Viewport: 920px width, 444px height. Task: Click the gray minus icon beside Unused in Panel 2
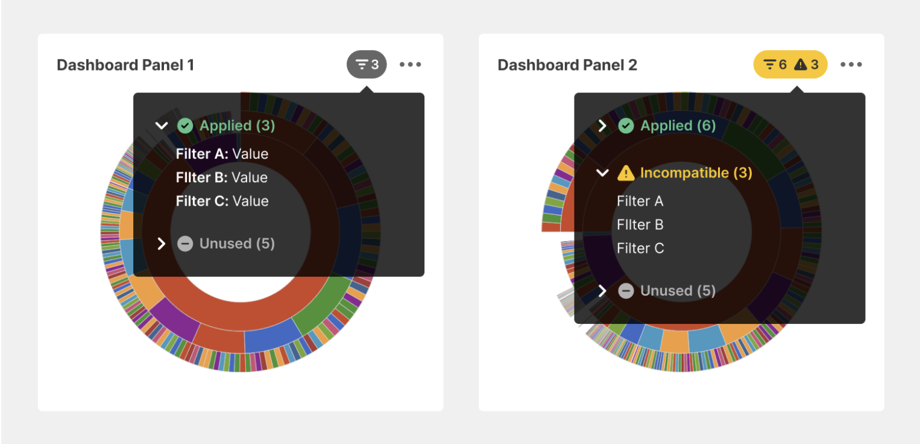[626, 291]
